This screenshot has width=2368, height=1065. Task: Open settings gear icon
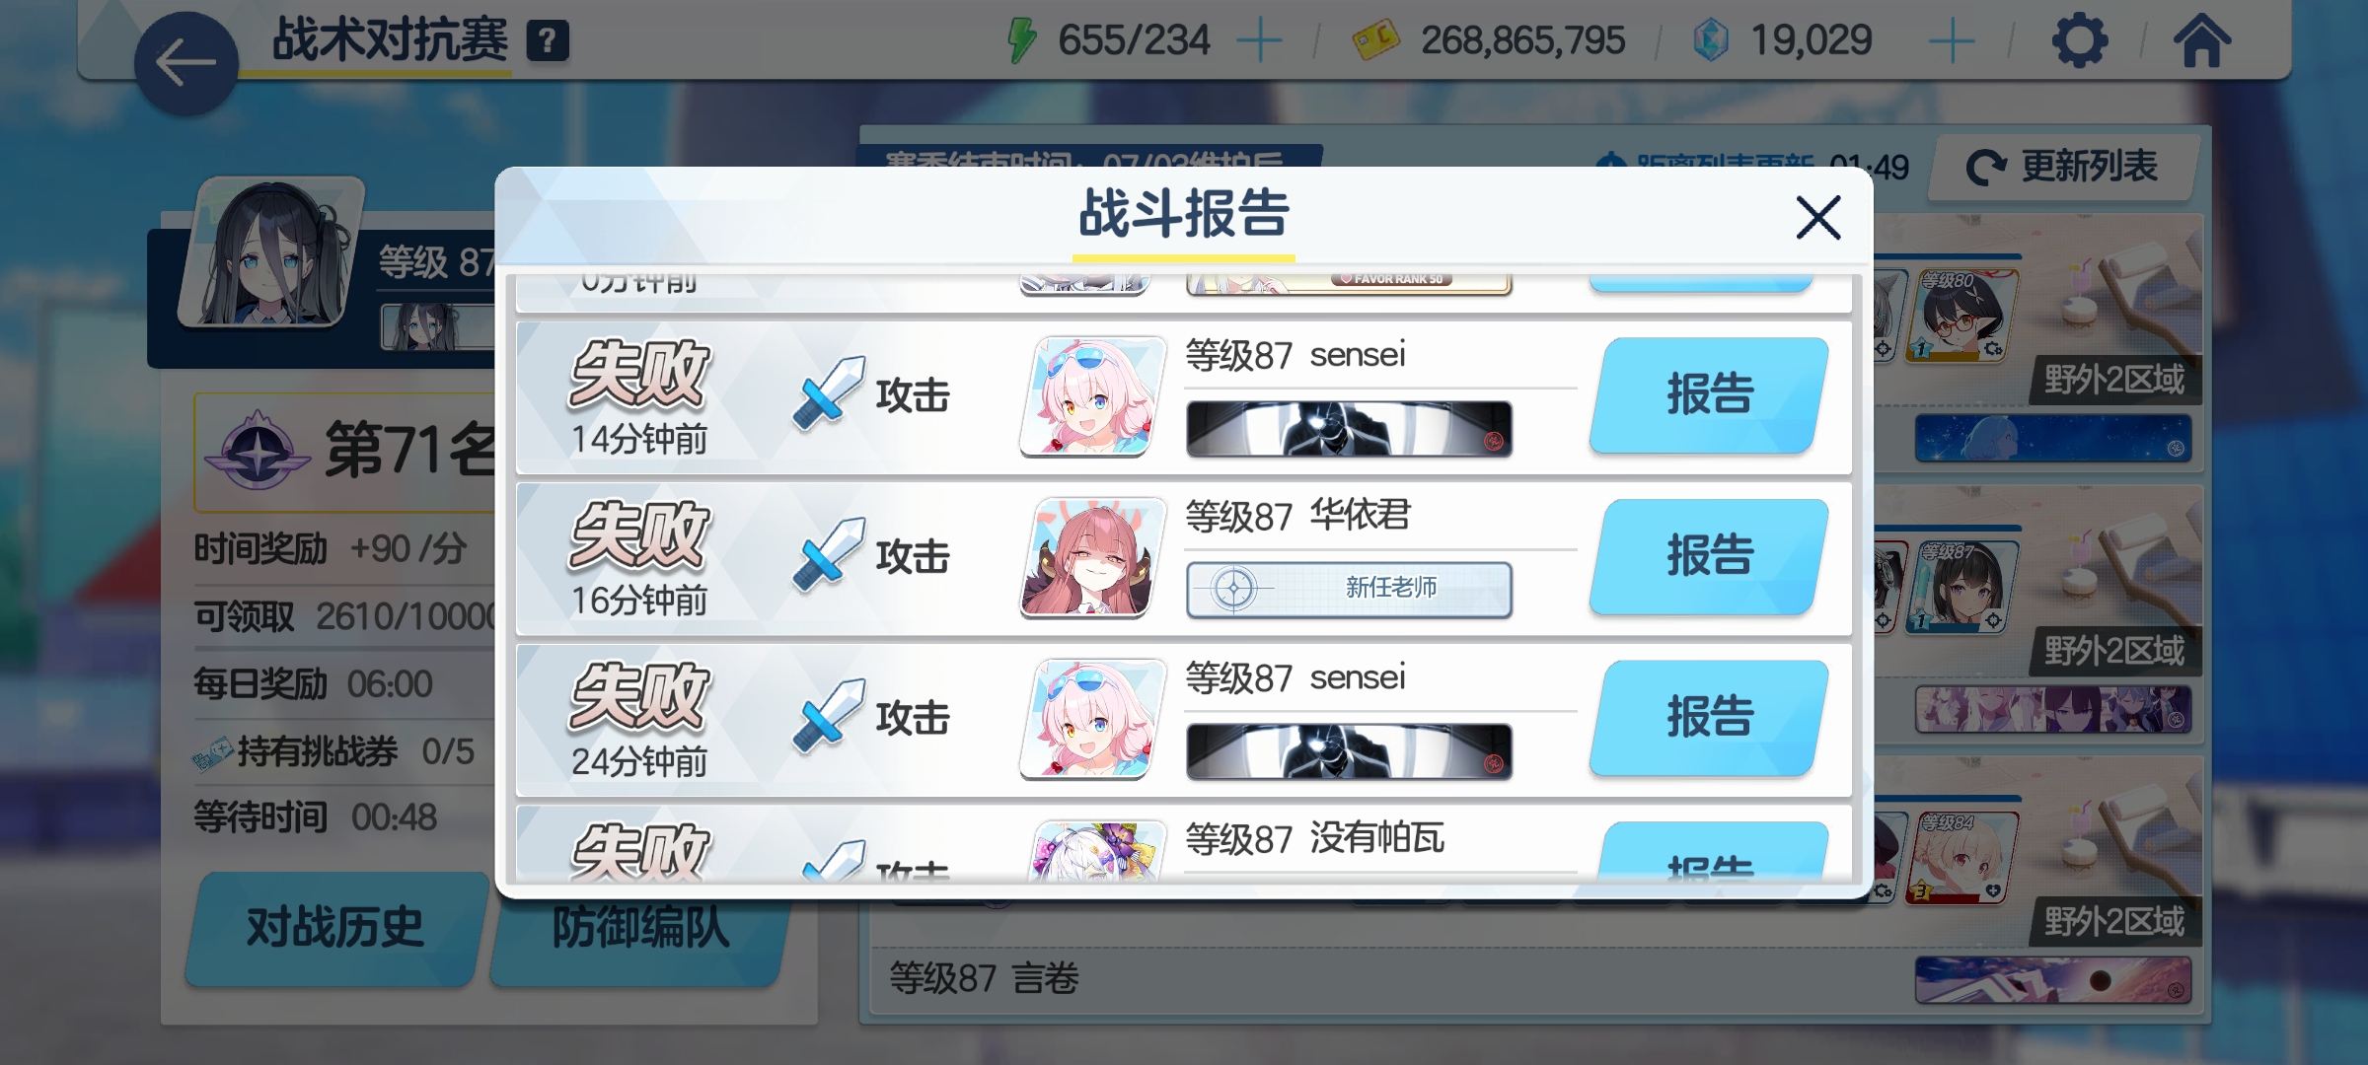(x=2079, y=41)
